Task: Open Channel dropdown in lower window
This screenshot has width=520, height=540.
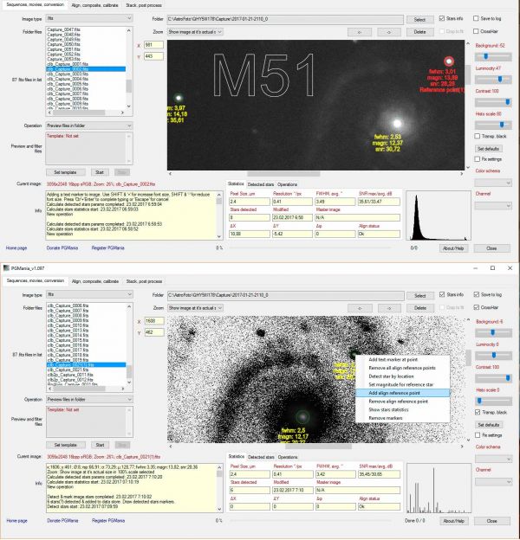Action: (493, 482)
